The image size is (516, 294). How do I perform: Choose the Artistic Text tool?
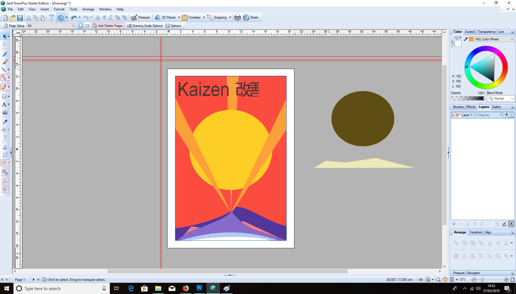(4, 105)
